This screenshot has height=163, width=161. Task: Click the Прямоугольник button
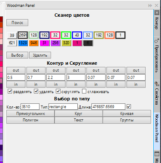click(x=30, y=114)
